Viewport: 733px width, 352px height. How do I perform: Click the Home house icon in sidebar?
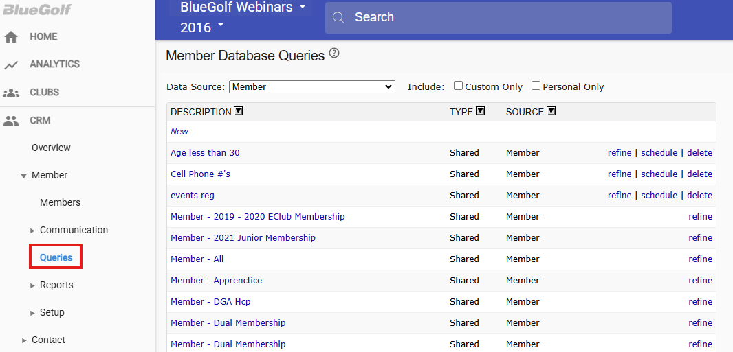point(11,37)
